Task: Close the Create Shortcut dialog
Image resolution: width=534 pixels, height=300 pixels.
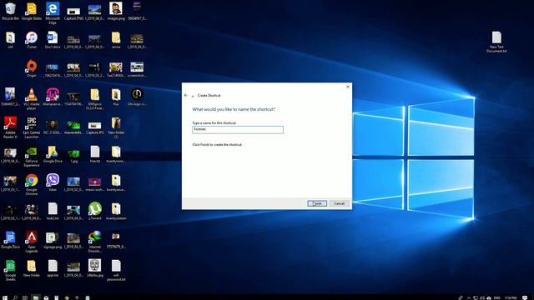Action: click(348, 87)
